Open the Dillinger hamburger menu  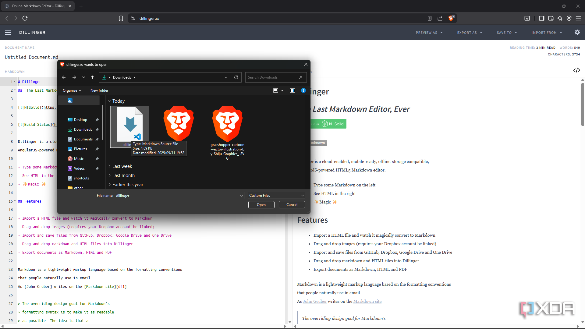[x=8, y=33]
